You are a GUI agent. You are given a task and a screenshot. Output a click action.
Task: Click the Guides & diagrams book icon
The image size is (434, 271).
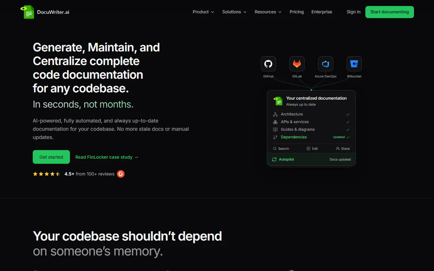(x=275, y=130)
